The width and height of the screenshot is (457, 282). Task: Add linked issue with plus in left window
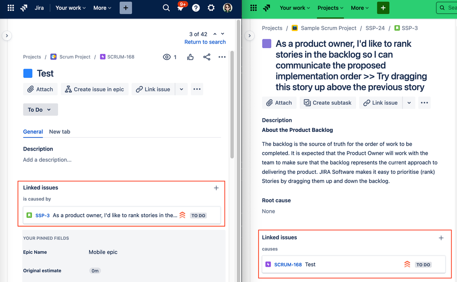point(216,188)
